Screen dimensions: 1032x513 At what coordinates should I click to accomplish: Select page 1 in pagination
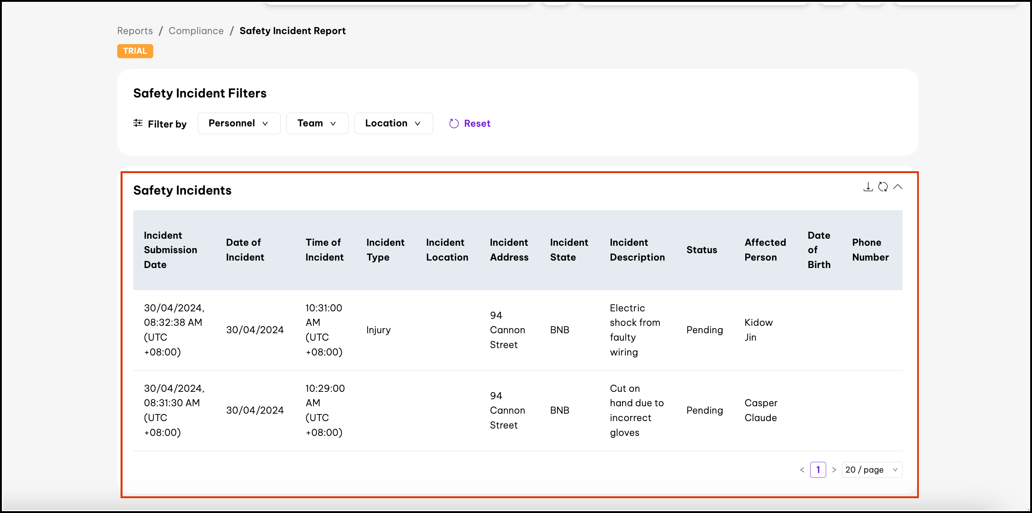(x=818, y=470)
